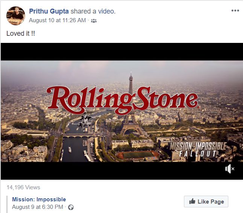Click the public globe icon
The height and width of the screenshot is (213, 243).
[71, 207]
